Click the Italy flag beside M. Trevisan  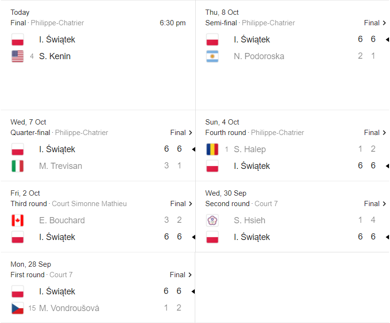coord(18,166)
